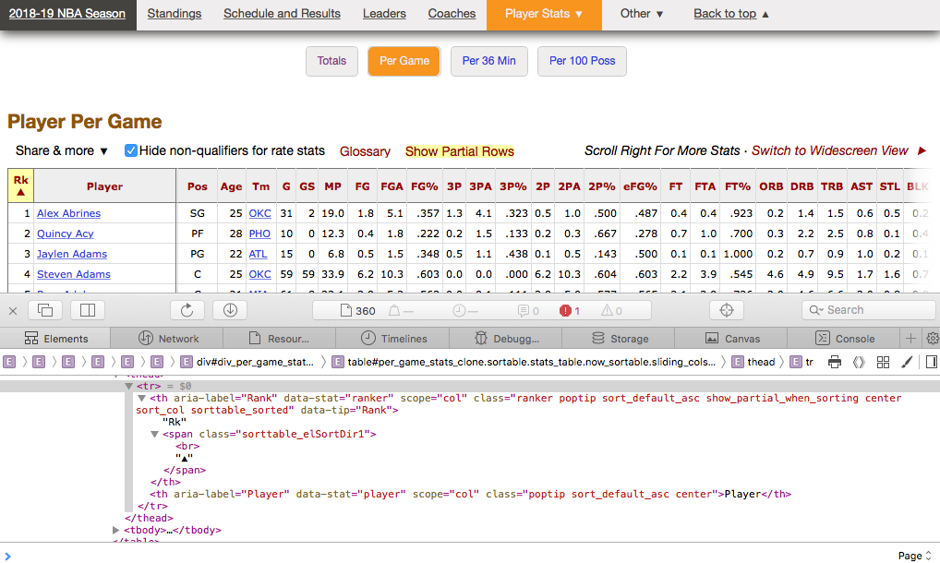Sort table by FG% column
Viewport: 940px width, 563px height.
425,186
